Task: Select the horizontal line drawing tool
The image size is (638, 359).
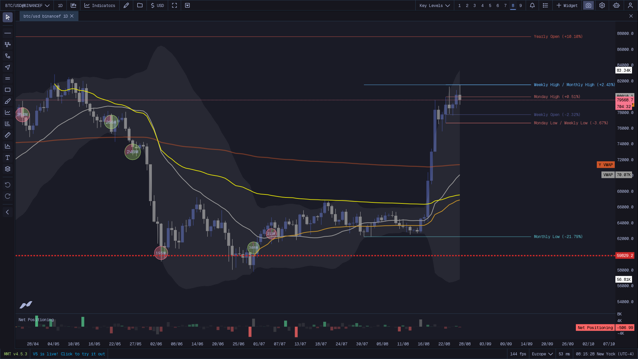Action: (8, 33)
